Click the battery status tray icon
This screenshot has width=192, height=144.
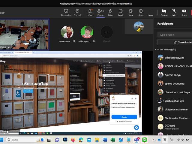[x=187, y=139]
